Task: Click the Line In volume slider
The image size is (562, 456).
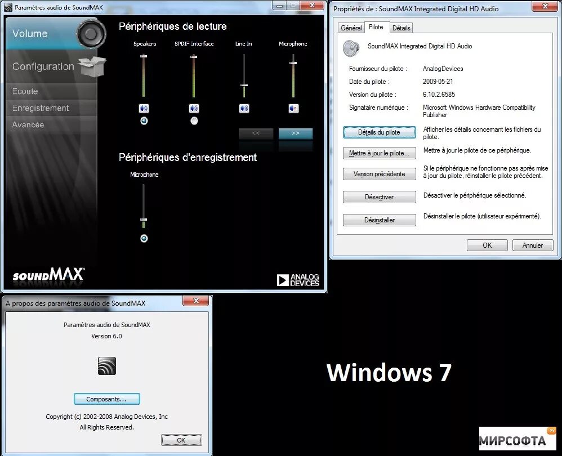Action: 244,75
